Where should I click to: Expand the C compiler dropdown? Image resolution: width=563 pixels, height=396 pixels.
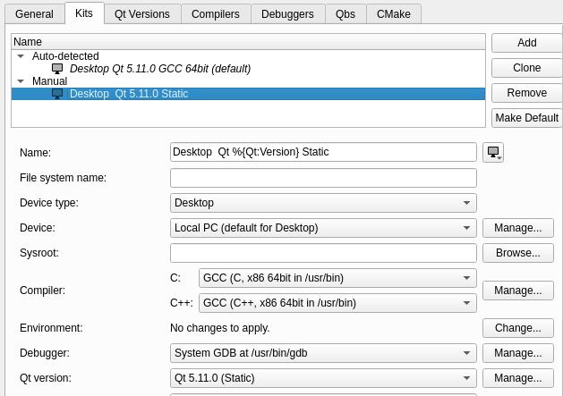click(337, 278)
